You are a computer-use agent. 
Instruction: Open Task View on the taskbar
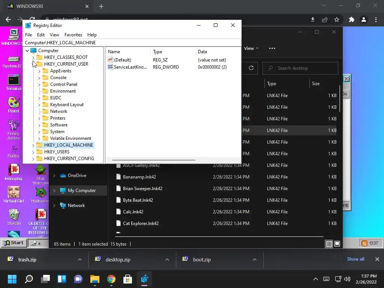pos(45,279)
